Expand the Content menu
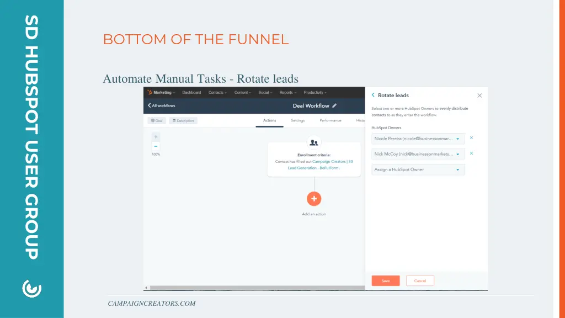565x318 pixels. pos(243,93)
